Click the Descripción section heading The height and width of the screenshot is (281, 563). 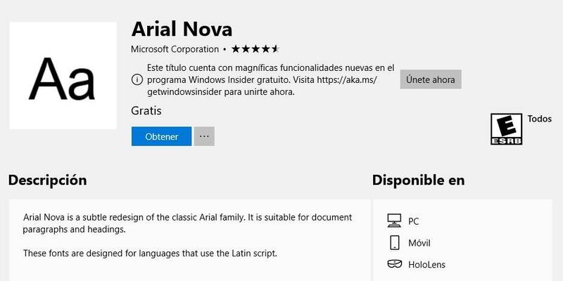click(x=47, y=180)
